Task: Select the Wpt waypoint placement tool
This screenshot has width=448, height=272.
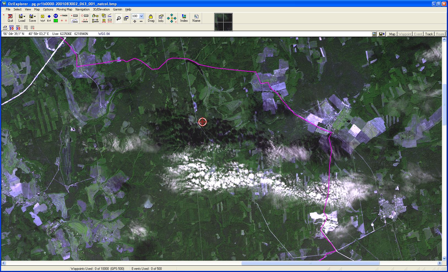Action: click(x=42, y=18)
